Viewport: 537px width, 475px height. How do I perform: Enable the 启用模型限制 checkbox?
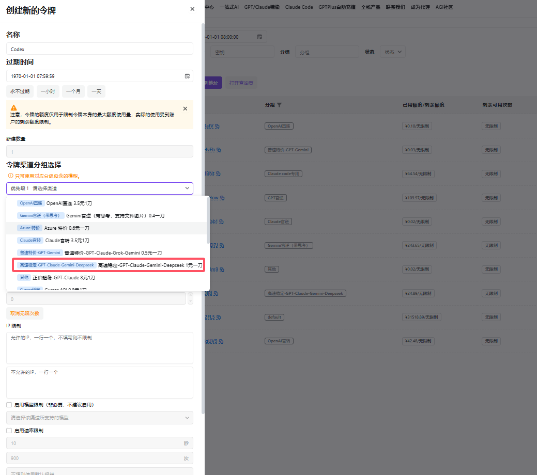9,404
